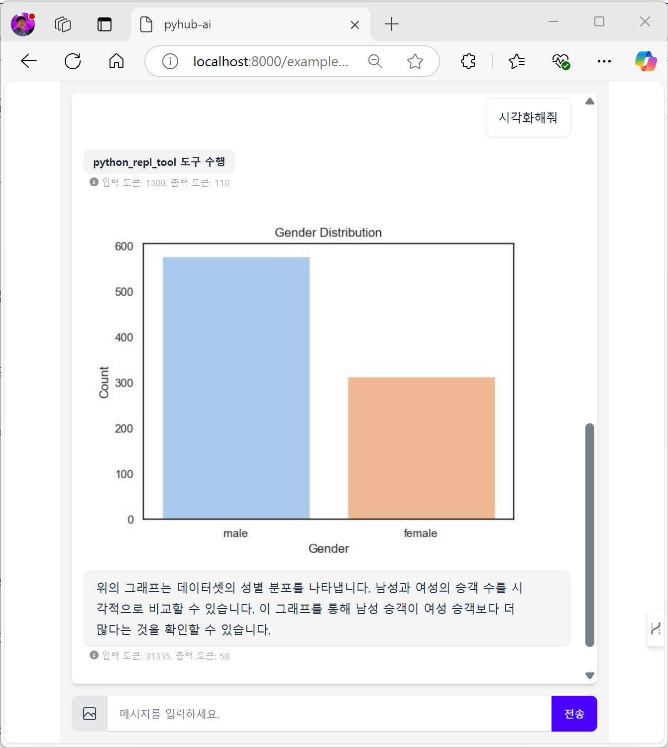Open the browser Settings and more menu
The image size is (668, 748).
tap(604, 61)
